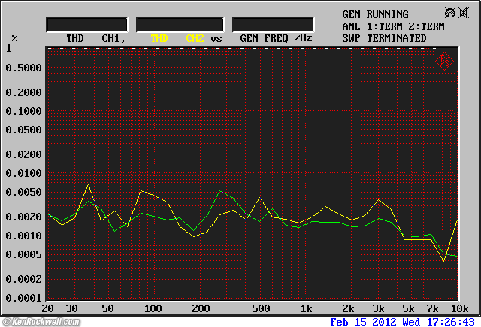Click the 0.0002 Y-axis value
This screenshot has width=481, height=327.
point(23,279)
